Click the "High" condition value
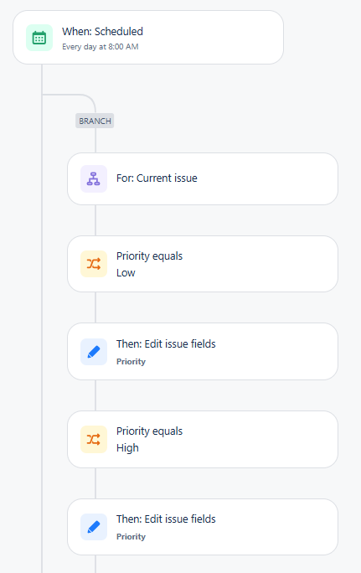This screenshot has width=361, height=573. pyautogui.click(x=127, y=448)
